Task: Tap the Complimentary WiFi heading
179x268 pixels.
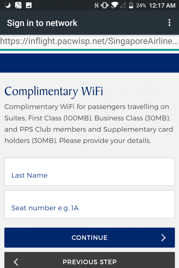Action: point(54,92)
